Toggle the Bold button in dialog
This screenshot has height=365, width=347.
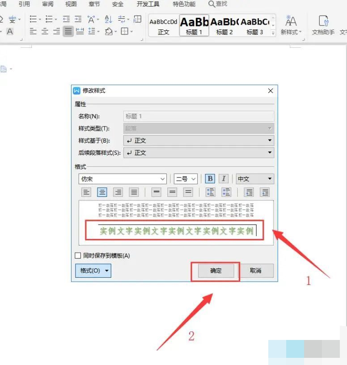210,178
